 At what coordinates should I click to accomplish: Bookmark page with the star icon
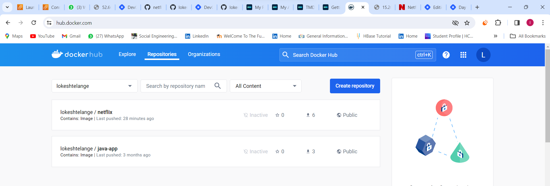pos(467,23)
